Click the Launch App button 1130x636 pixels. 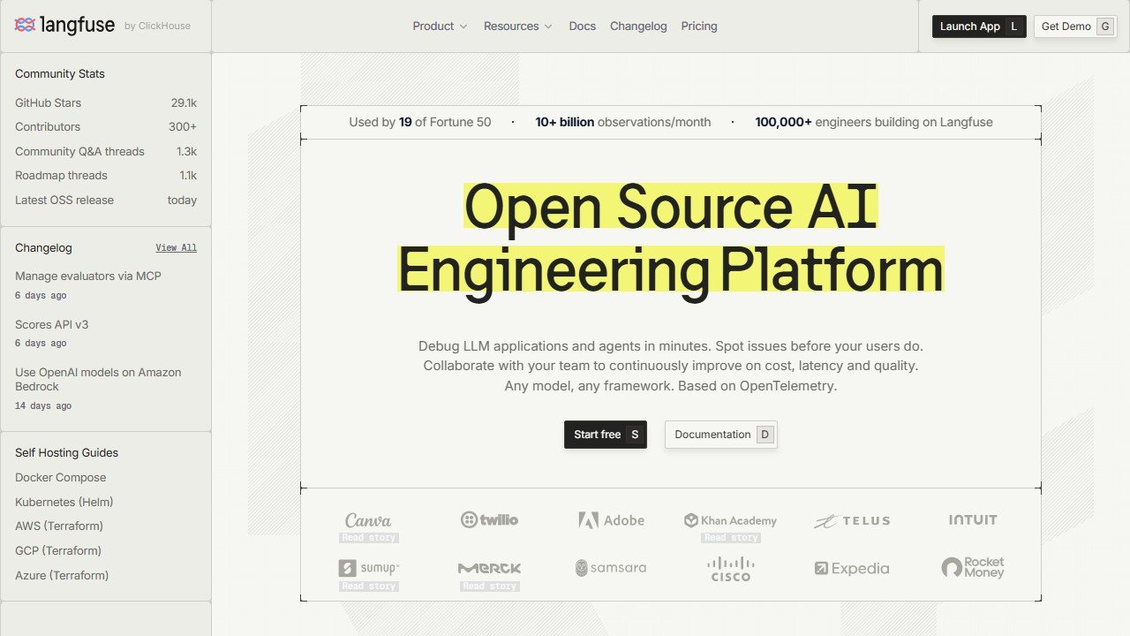979,26
